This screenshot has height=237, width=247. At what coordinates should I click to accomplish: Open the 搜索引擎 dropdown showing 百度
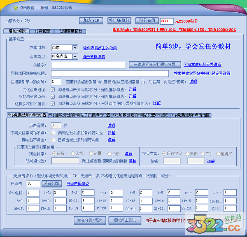(x=75, y=47)
